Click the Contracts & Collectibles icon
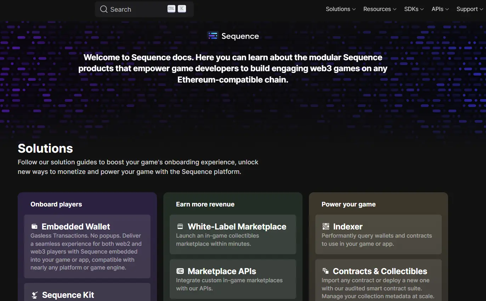The height and width of the screenshot is (301, 486). [x=326, y=271]
